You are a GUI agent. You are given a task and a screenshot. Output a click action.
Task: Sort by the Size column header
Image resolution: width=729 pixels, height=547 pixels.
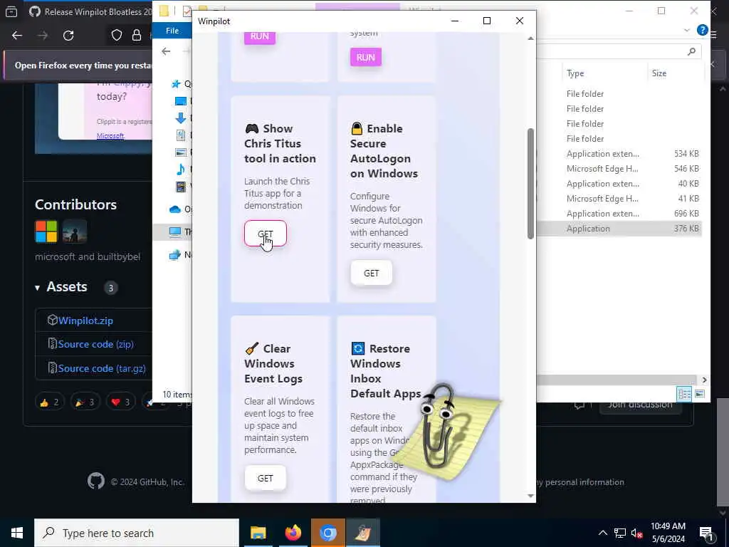(659, 73)
